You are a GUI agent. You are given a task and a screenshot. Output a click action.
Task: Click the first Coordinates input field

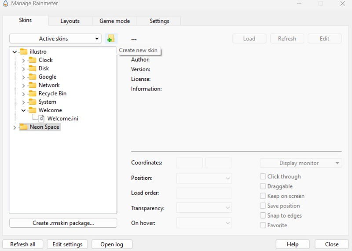click(190, 163)
